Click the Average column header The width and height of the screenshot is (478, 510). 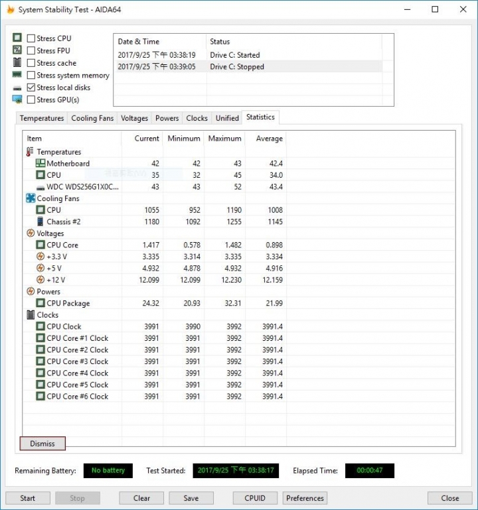[x=266, y=138]
